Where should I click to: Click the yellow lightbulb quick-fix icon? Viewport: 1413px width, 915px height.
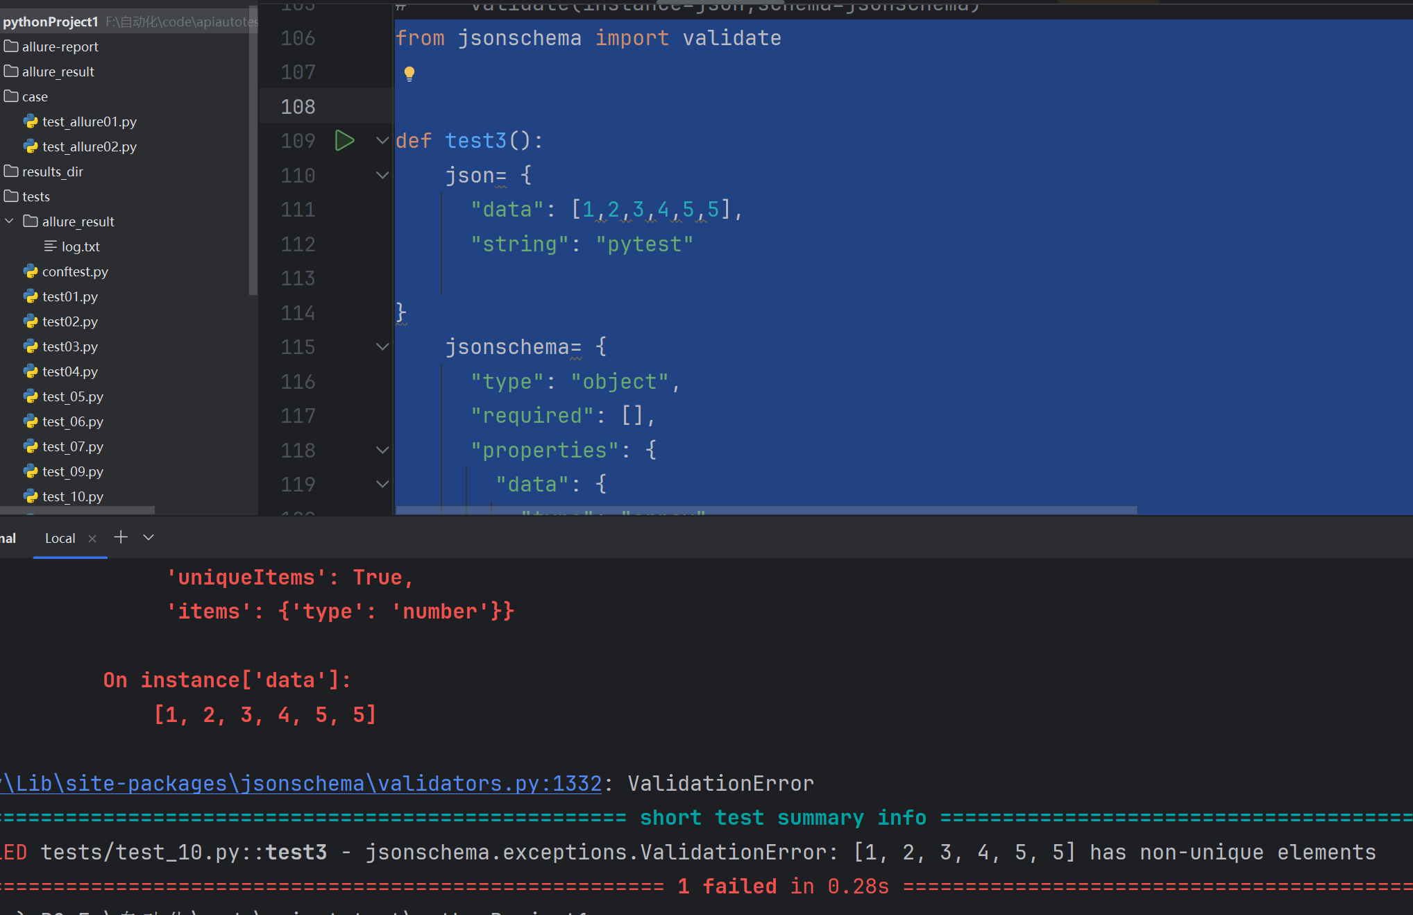click(409, 74)
